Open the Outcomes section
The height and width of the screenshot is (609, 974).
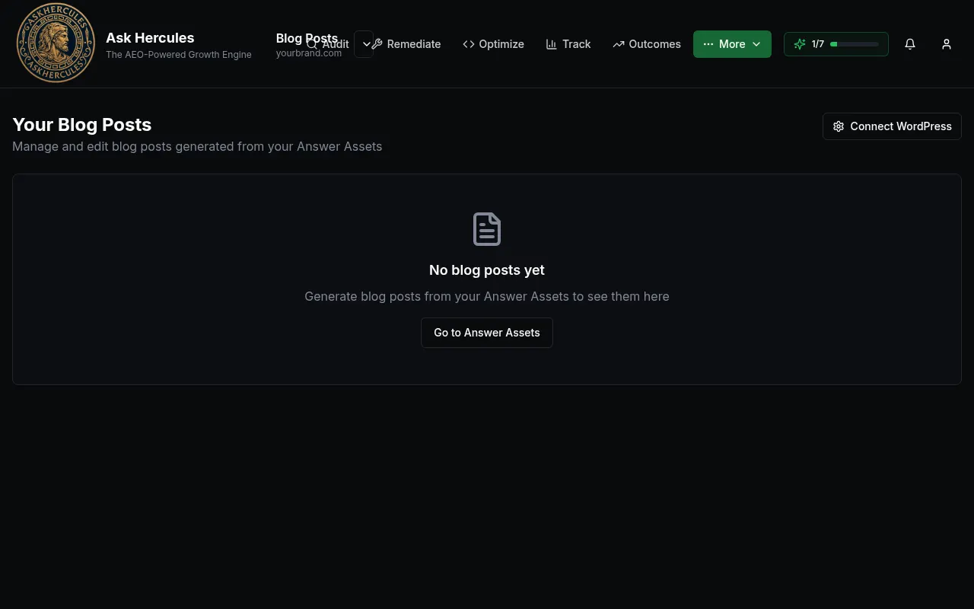pos(647,44)
